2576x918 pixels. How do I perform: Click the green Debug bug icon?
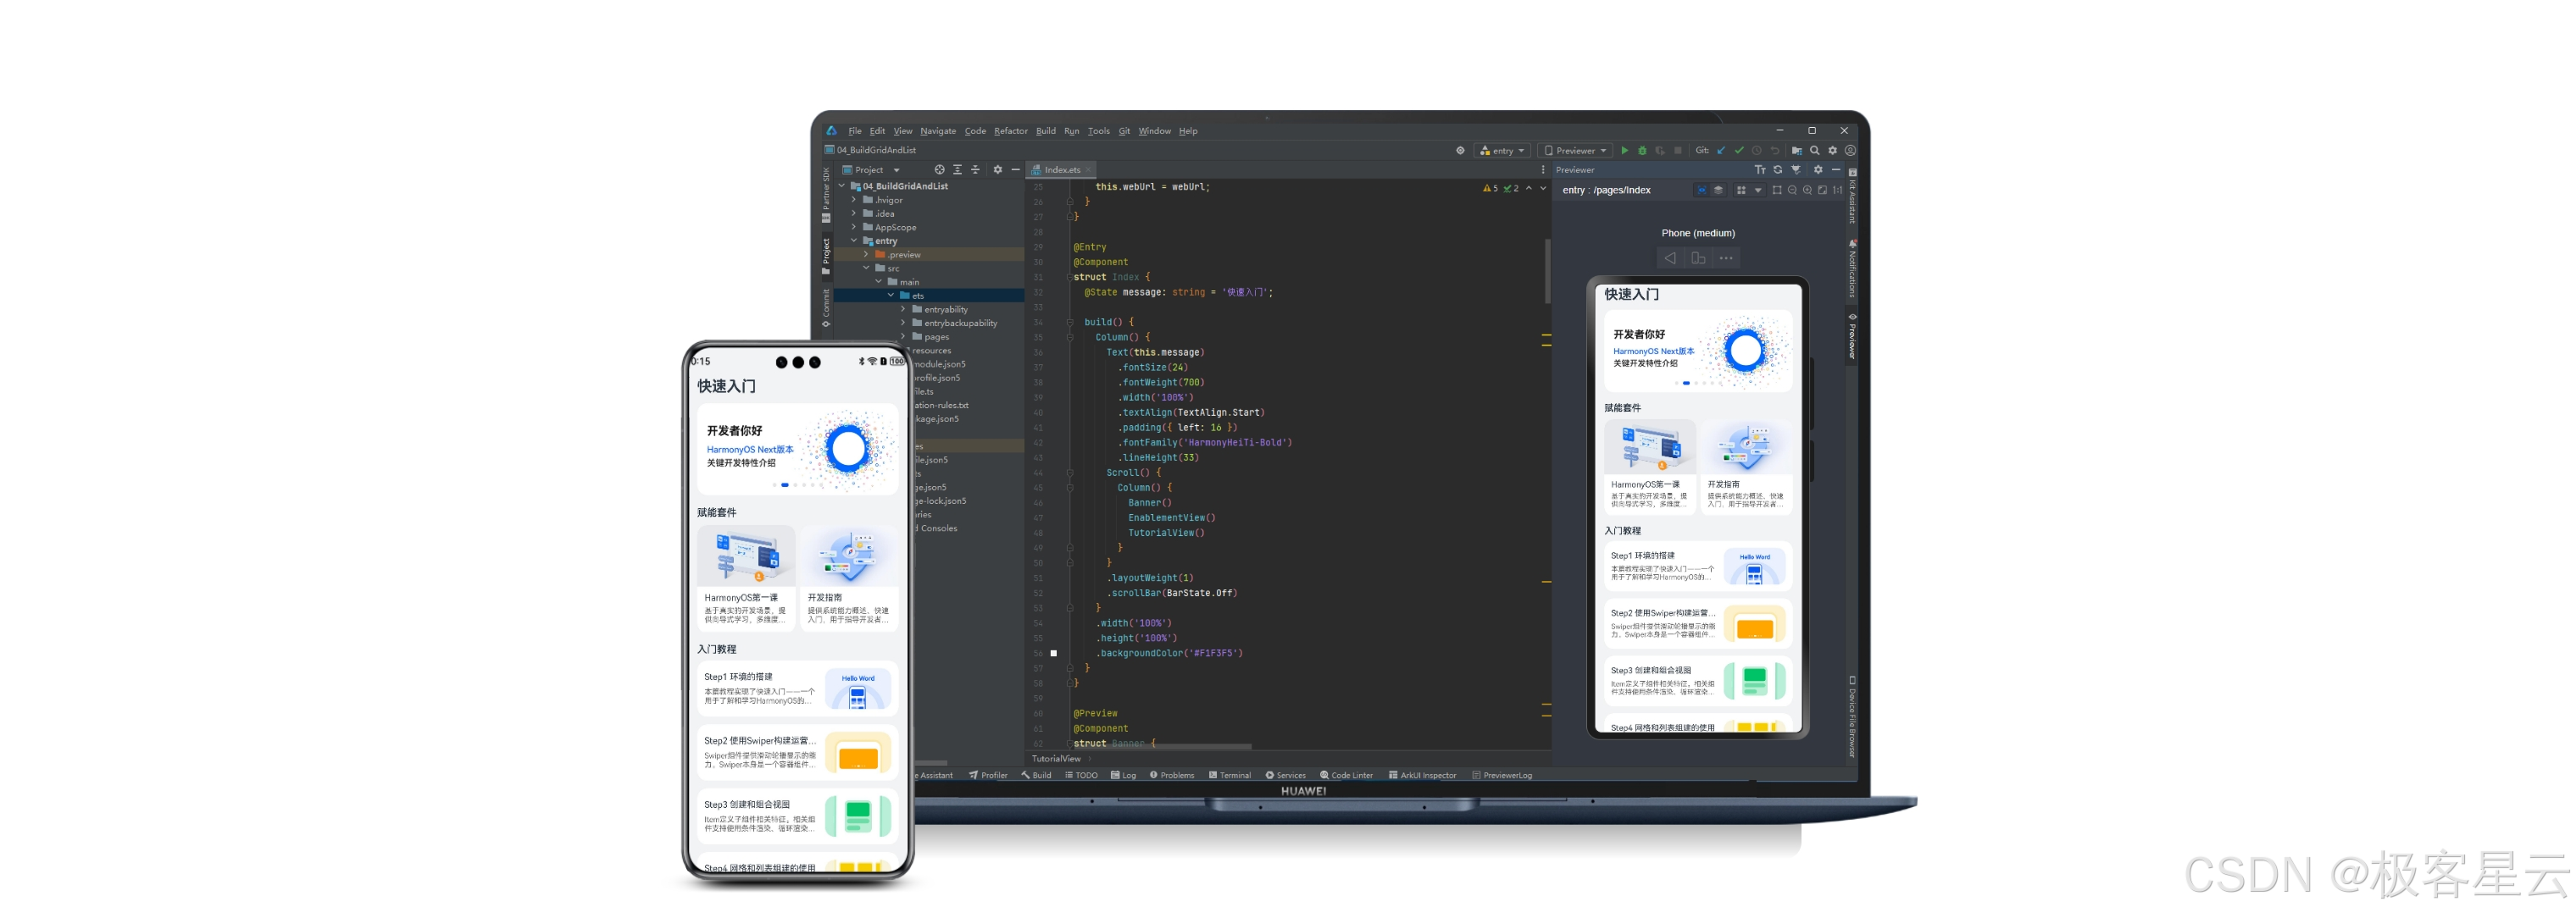coord(1642,151)
